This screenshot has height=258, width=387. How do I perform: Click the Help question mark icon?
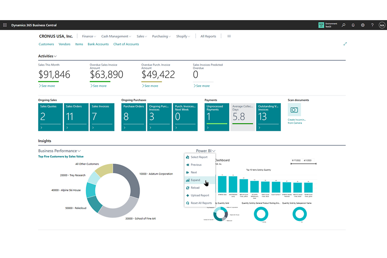pyautogui.click(x=372, y=25)
